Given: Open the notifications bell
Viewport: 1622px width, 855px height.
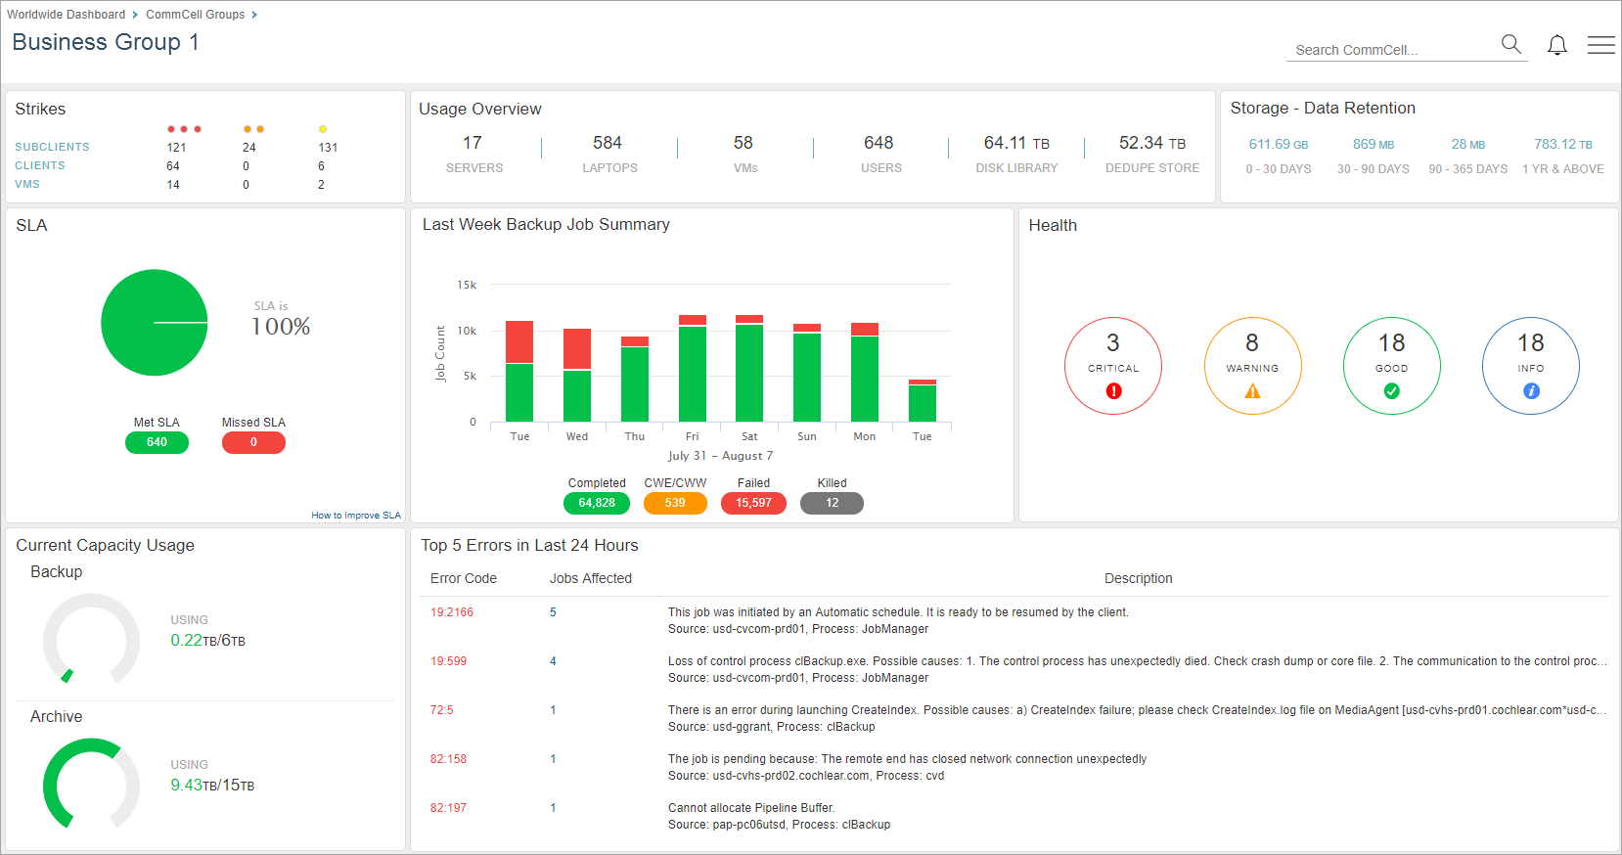Looking at the screenshot, I should (x=1556, y=45).
